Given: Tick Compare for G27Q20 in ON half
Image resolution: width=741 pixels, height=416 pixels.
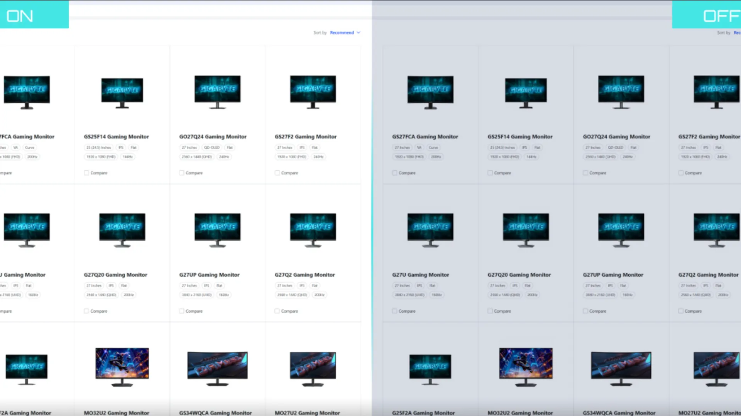Looking at the screenshot, I should (86, 311).
